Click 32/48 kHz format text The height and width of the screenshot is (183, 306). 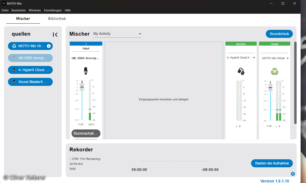pyautogui.click(x=76, y=164)
